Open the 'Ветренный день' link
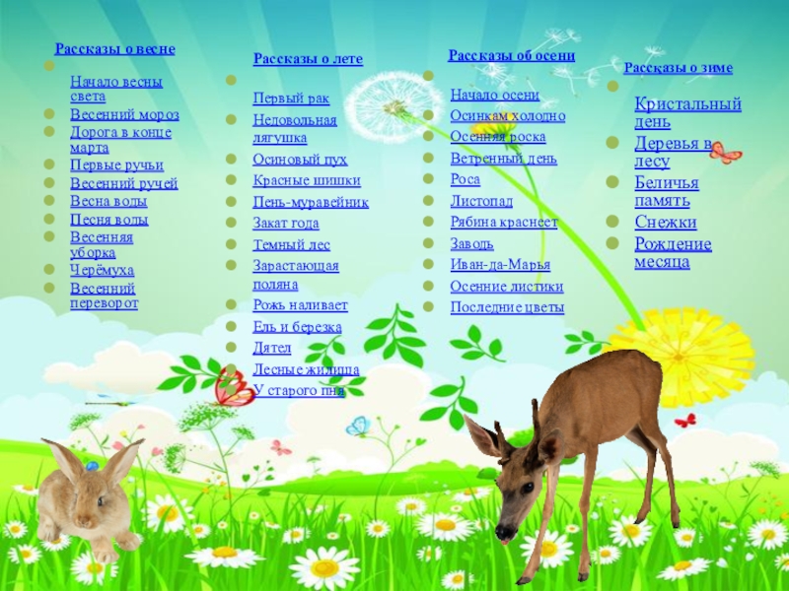The width and height of the screenshot is (789, 591). tap(503, 159)
